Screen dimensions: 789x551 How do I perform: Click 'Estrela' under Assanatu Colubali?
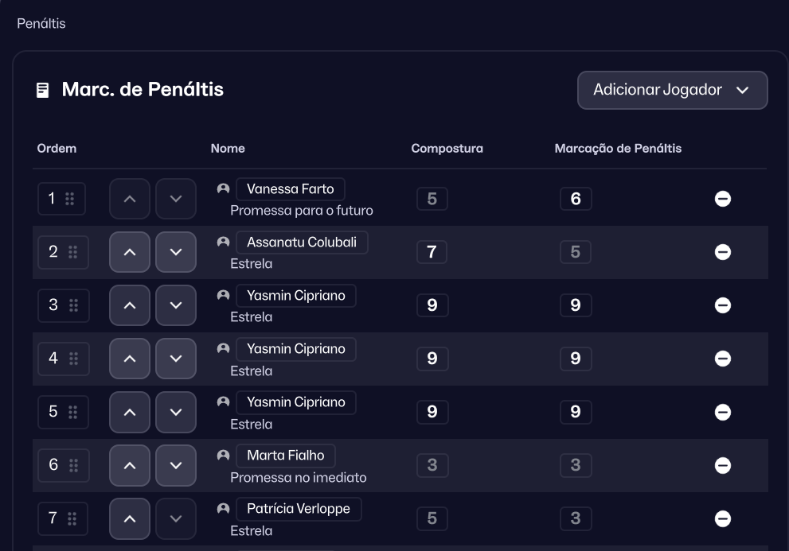click(x=251, y=264)
